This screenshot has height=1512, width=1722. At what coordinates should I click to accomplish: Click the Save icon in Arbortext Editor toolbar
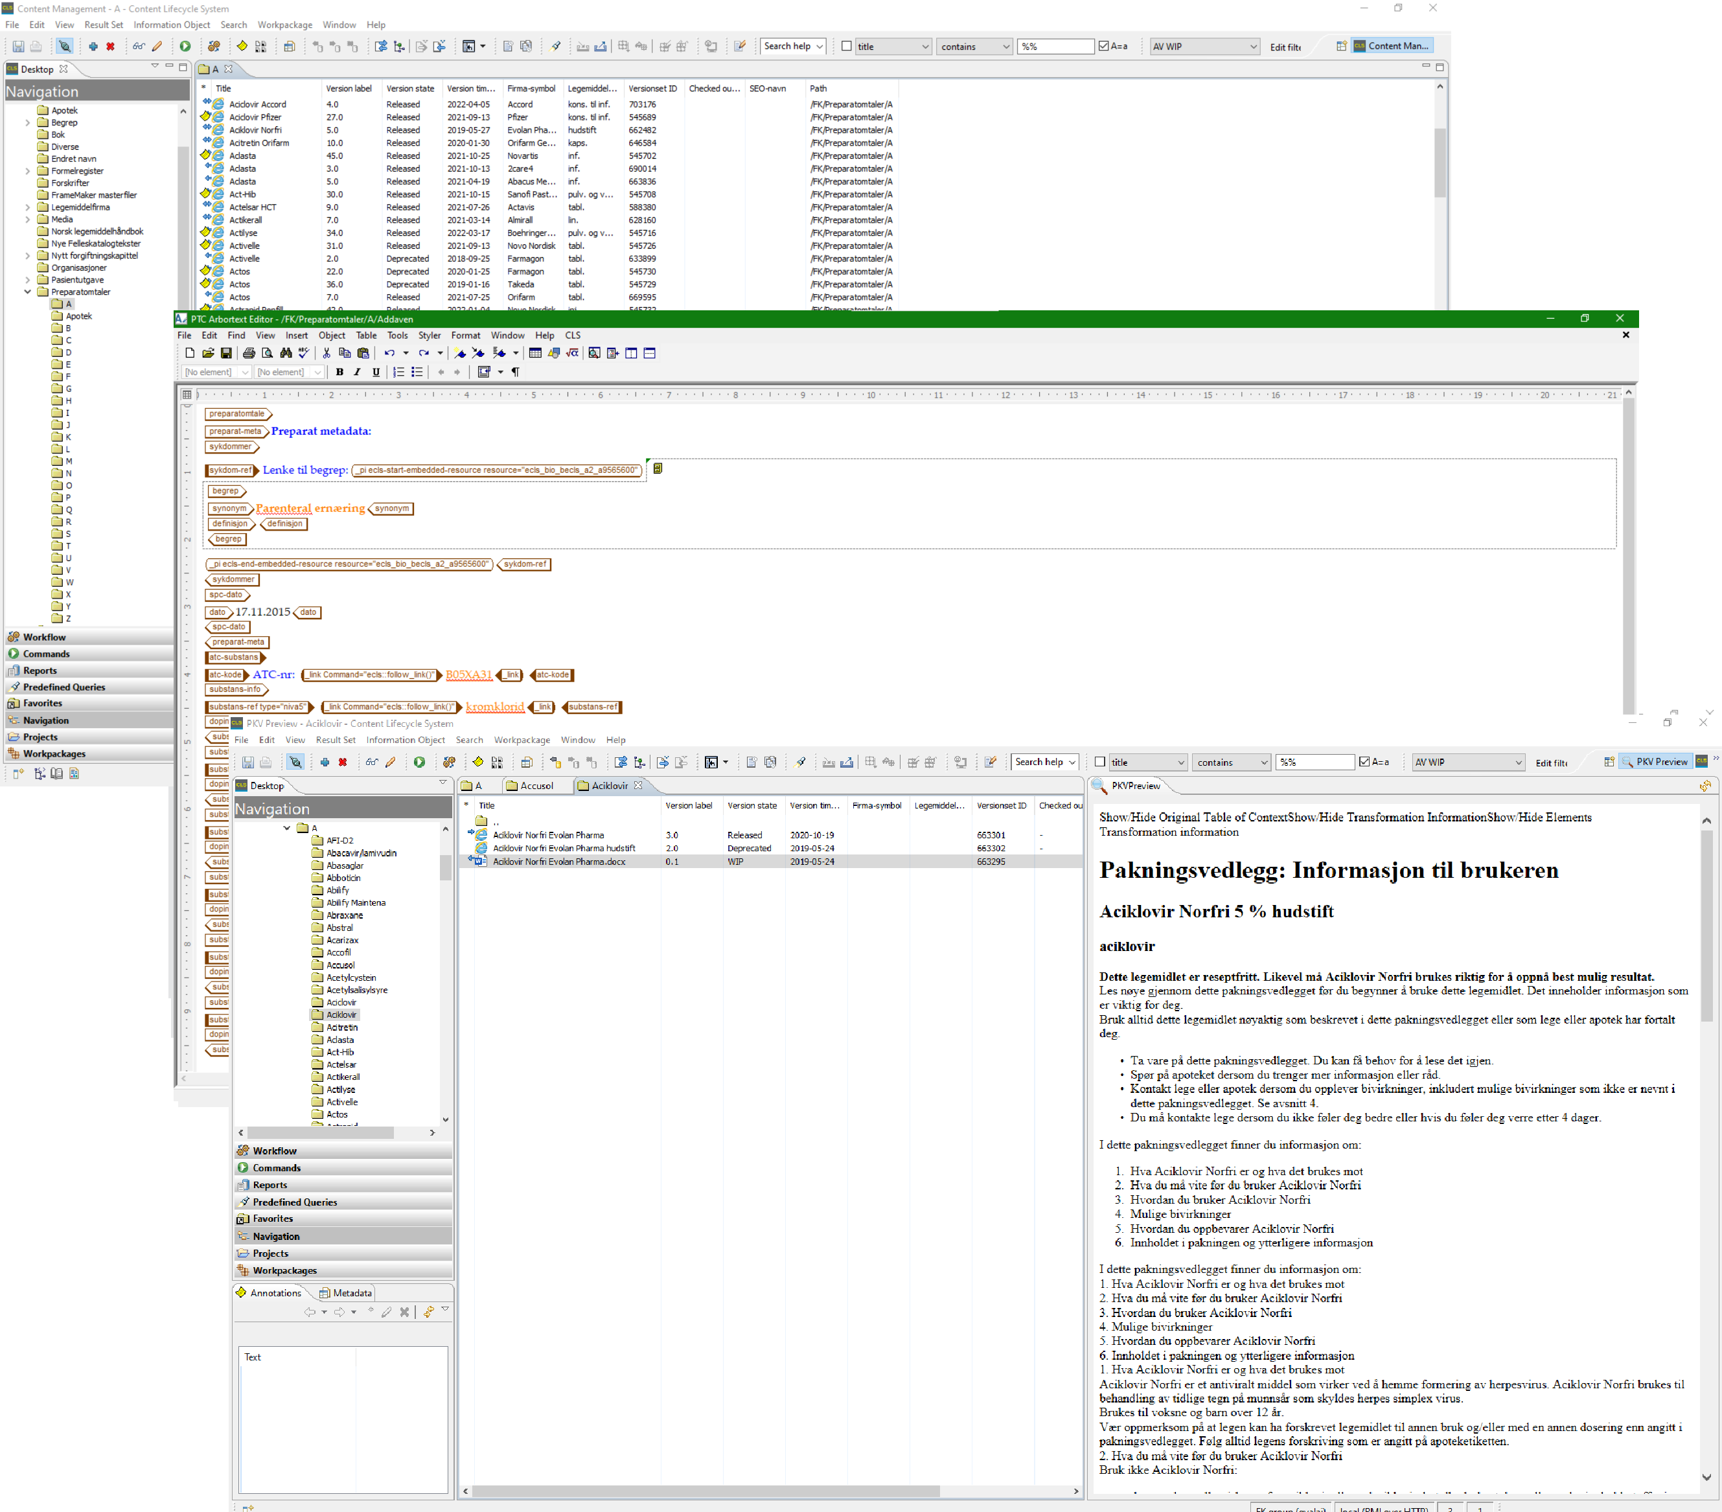tap(226, 353)
